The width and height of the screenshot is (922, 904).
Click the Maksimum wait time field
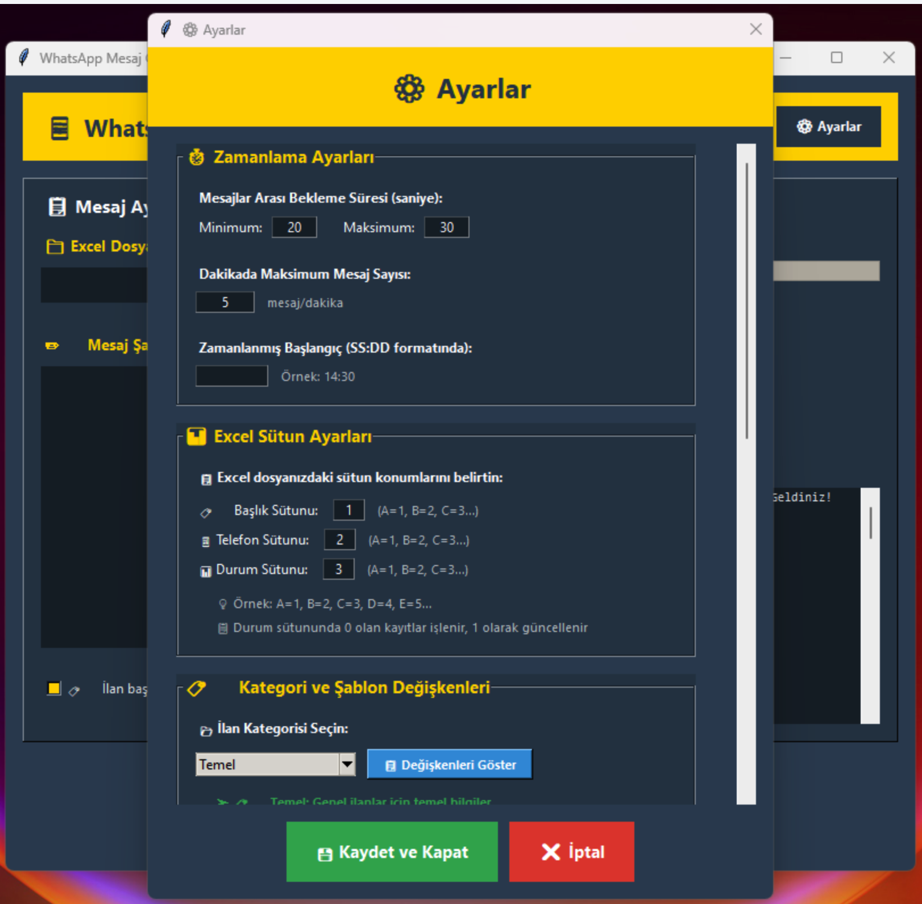tap(446, 228)
